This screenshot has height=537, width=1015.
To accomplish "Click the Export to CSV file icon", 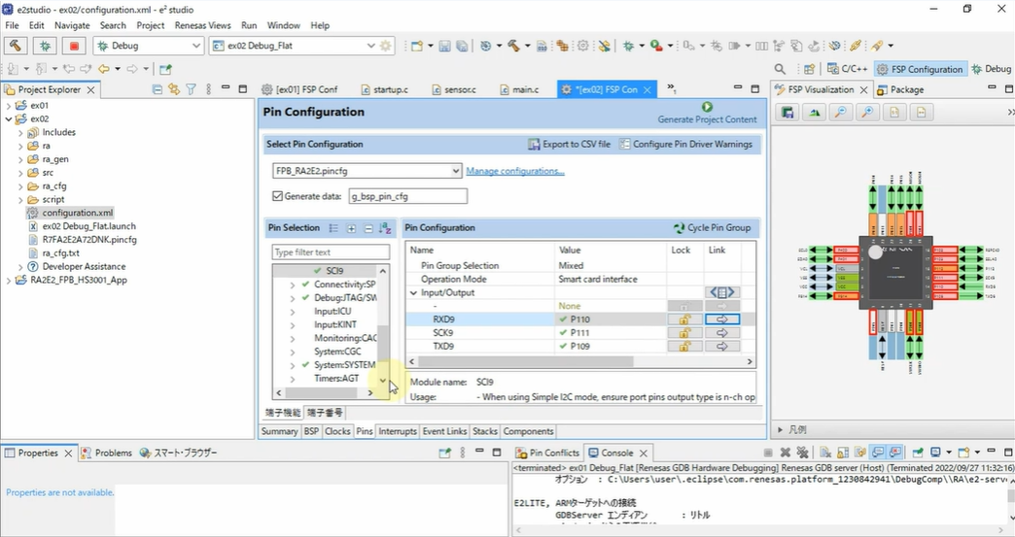I will coord(534,144).
